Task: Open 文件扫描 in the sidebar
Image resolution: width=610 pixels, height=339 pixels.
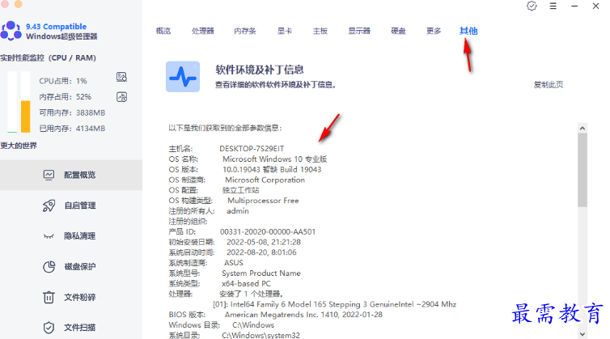Action: tap(71, 328)
